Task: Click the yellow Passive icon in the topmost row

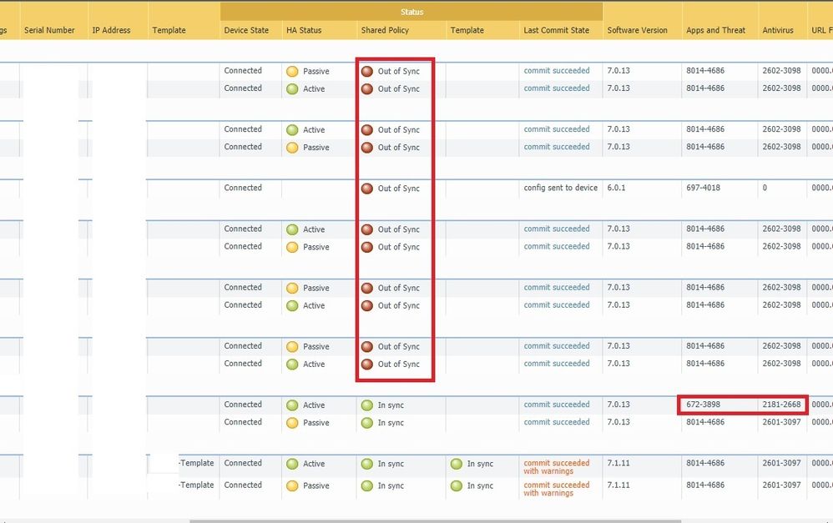Action: [x=292, y=72]
